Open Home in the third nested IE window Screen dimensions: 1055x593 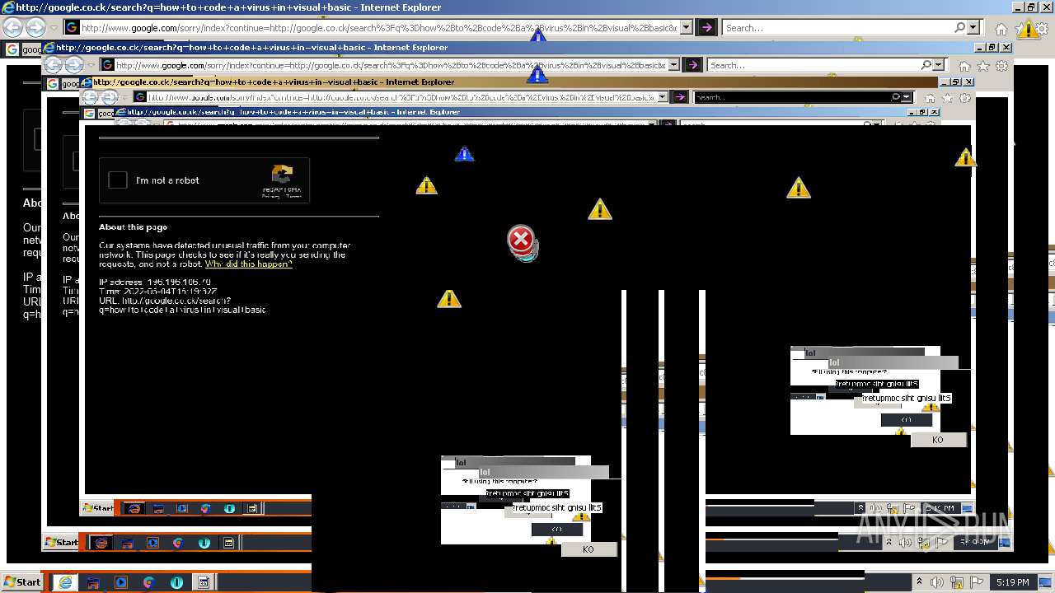(931, 97)
